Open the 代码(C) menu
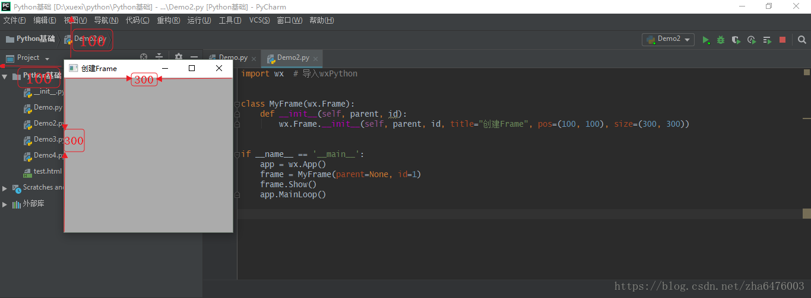The height and width of the screenshot is (298, 811). coord(137,21)
